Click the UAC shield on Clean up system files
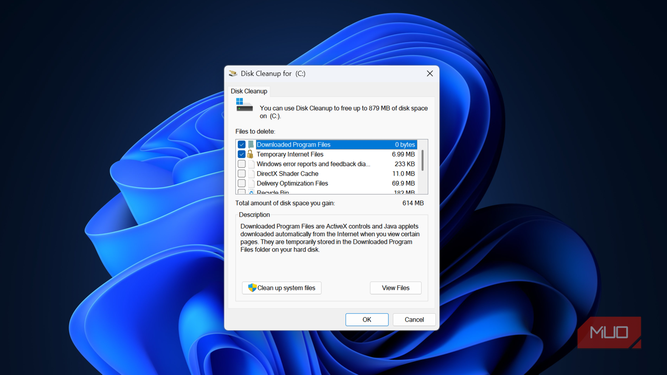Viewport: 667px width, 375px height. pyautogui.click(x=252, y=288)
